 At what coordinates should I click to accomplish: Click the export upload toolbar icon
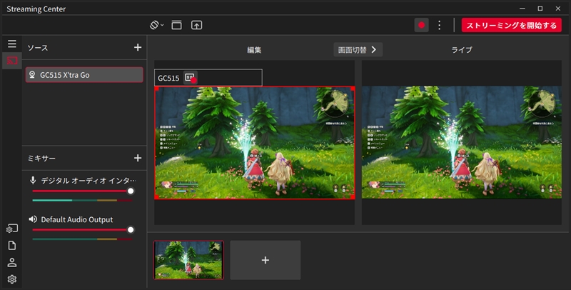[x=197, y=25]
